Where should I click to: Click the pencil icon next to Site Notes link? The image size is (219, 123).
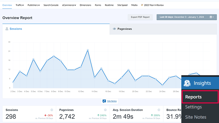[x=104, y=101]
